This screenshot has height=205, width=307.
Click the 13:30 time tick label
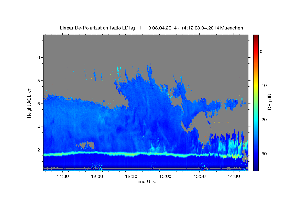200,176
